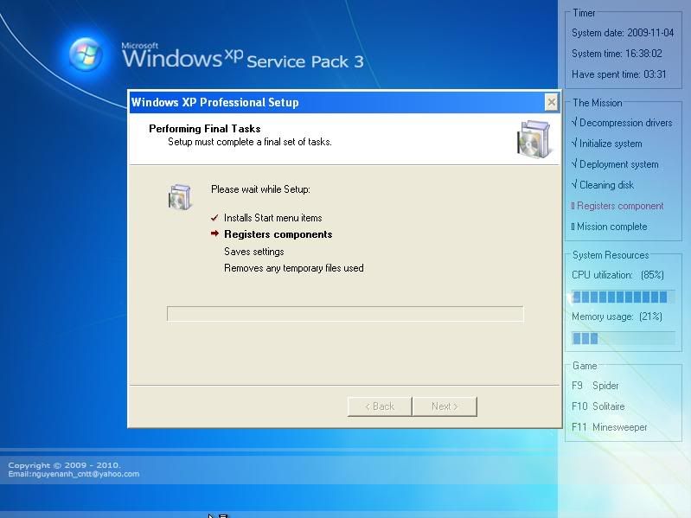Click 'F11 Minesweeper' game entry

pyautogui.click(x=609, y=427)
